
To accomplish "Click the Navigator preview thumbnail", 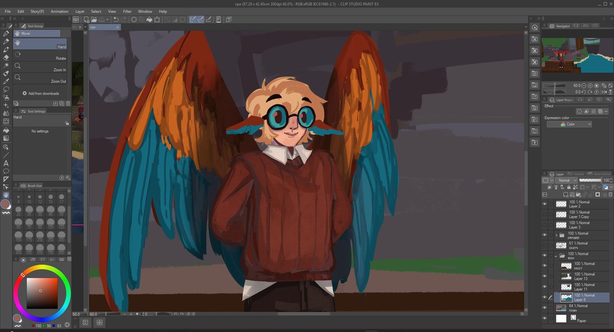I will 577,55.
